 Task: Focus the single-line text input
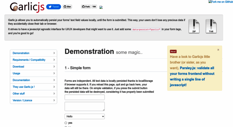click(x=85, y=97)
